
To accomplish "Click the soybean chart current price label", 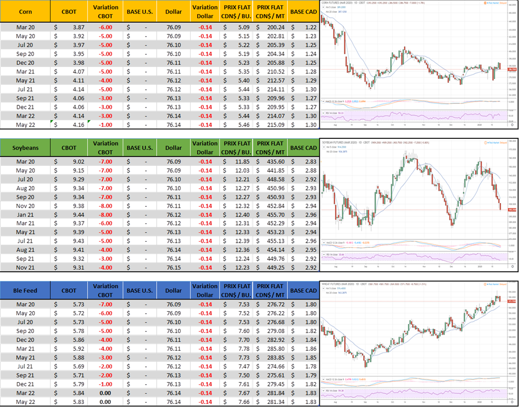I will (x=513, y=209).
